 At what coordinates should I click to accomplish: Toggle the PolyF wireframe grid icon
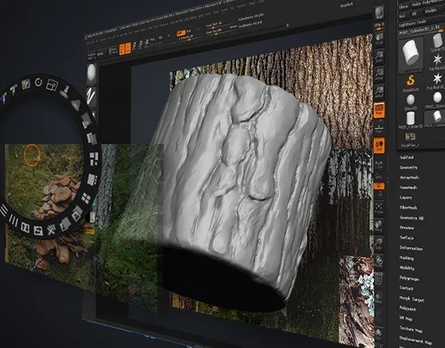point(379,279)
